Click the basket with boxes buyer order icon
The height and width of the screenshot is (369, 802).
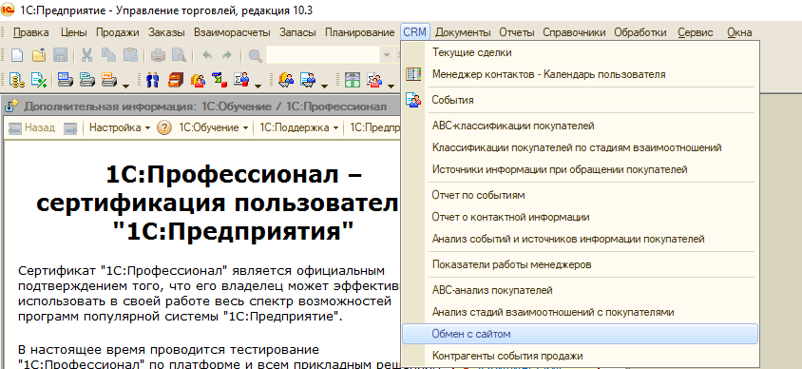coord(286,79)
